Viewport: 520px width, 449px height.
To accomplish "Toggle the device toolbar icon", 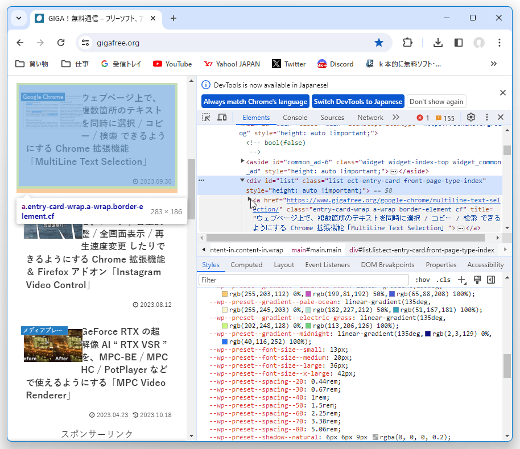I will 222,117.
